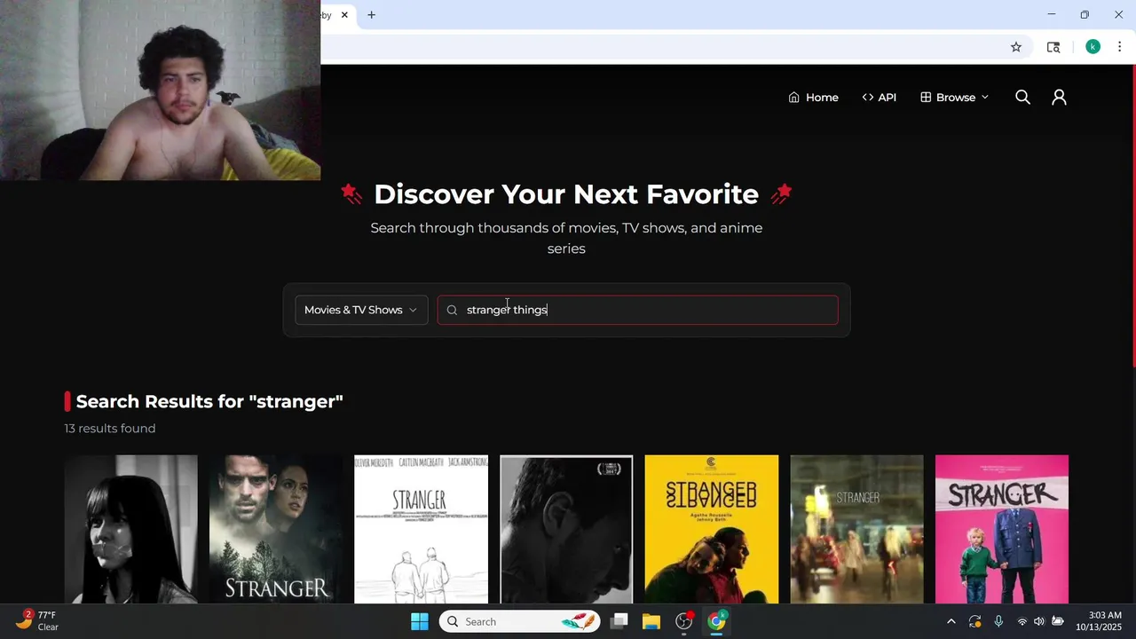The image size is (1136, 639).
Task: Open Wi-Fi network settings in tray
Action: [x=1022, y=621]
